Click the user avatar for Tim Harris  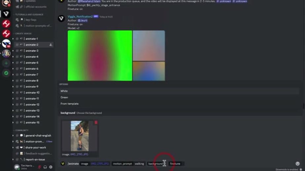tap(17, 167)
